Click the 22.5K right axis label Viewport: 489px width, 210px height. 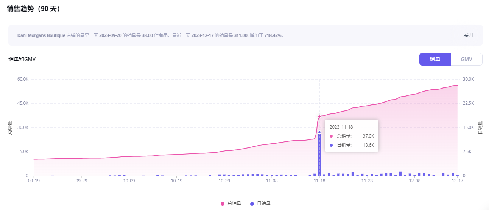469,103
